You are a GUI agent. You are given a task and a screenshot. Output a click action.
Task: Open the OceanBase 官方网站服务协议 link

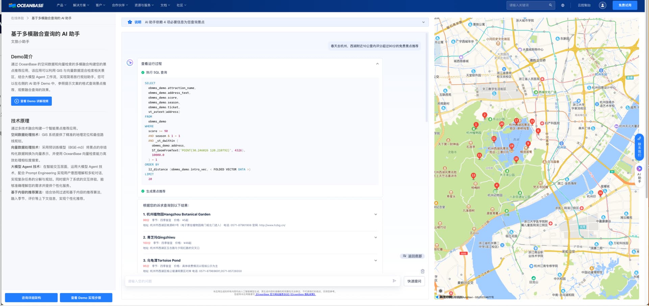pyautogui.click(x=272, y=294)
